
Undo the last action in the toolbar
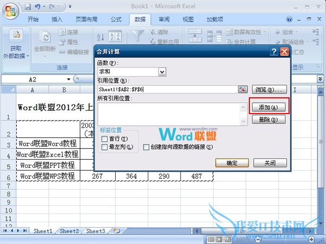(x=37, y=7)
